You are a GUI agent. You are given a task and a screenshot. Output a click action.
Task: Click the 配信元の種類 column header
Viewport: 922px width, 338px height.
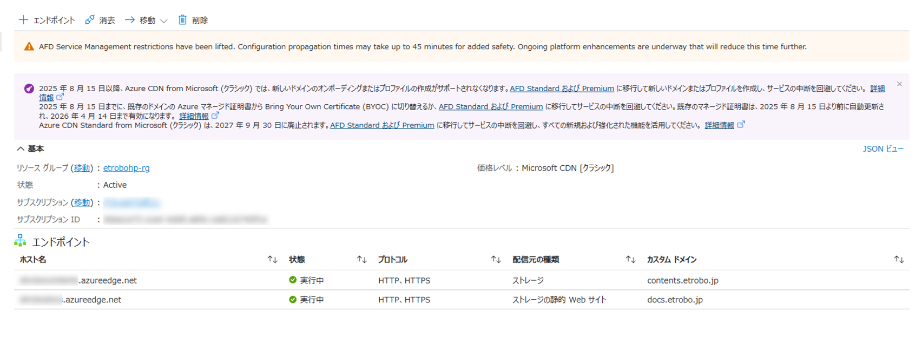(x=536, y=260)
